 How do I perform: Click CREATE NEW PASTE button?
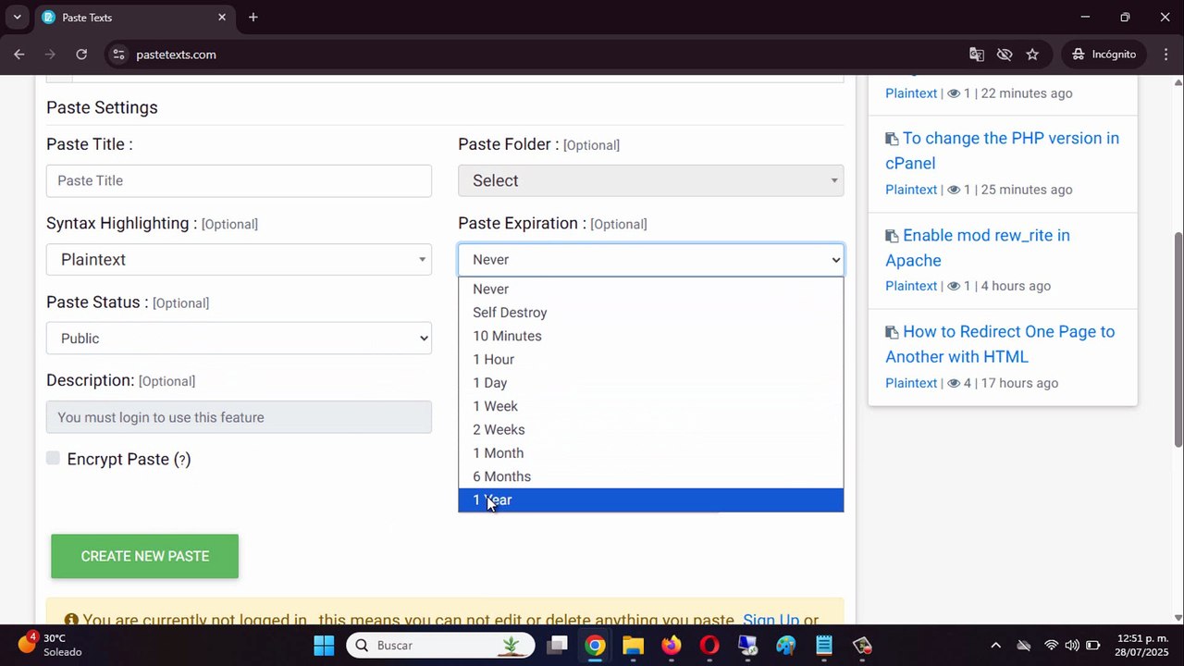pos(144,556)
